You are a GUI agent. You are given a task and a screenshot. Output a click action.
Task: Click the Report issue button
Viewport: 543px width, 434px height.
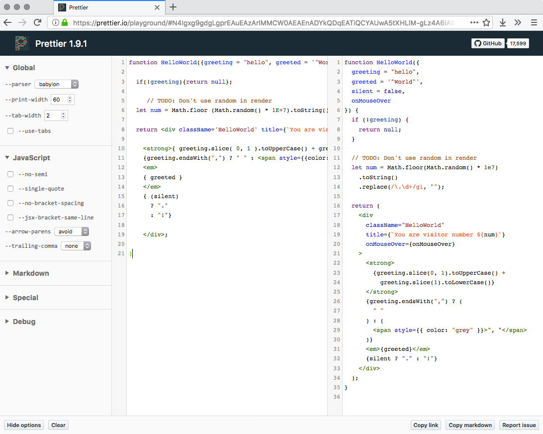tap(519, 425)
